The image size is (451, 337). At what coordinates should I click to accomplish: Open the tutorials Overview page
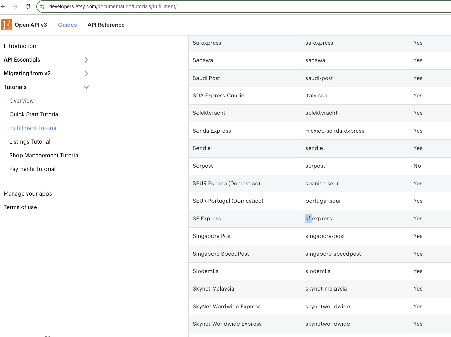[22, 101]
